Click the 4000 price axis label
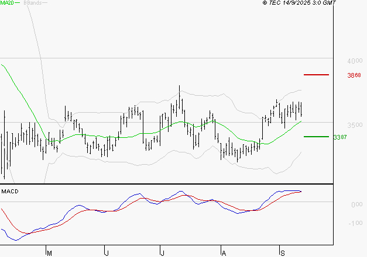The height and width of the screenshot is (257, 367). [355, 61]
